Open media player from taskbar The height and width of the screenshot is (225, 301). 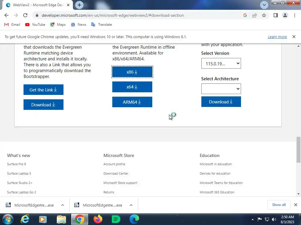coord(43,219)
